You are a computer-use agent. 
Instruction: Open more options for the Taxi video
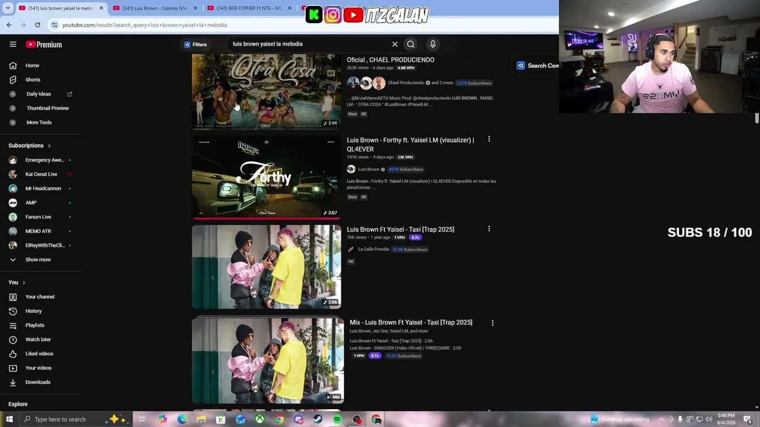click(x=489, y=229)
